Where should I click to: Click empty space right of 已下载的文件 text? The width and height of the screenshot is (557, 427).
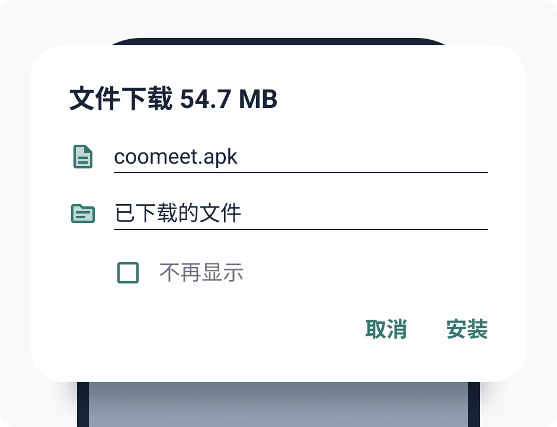tap(365, 213)
